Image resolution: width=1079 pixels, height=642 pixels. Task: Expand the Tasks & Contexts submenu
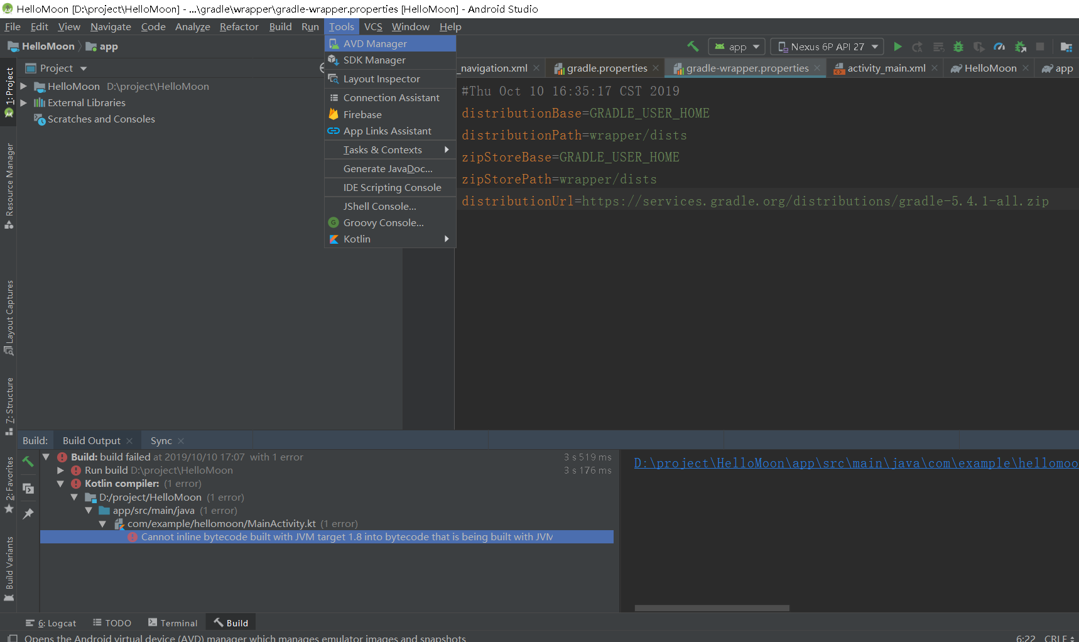[x=383, y=150]
